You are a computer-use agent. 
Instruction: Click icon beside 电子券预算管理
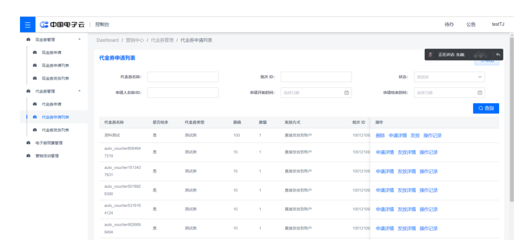[x=28, y=143]
